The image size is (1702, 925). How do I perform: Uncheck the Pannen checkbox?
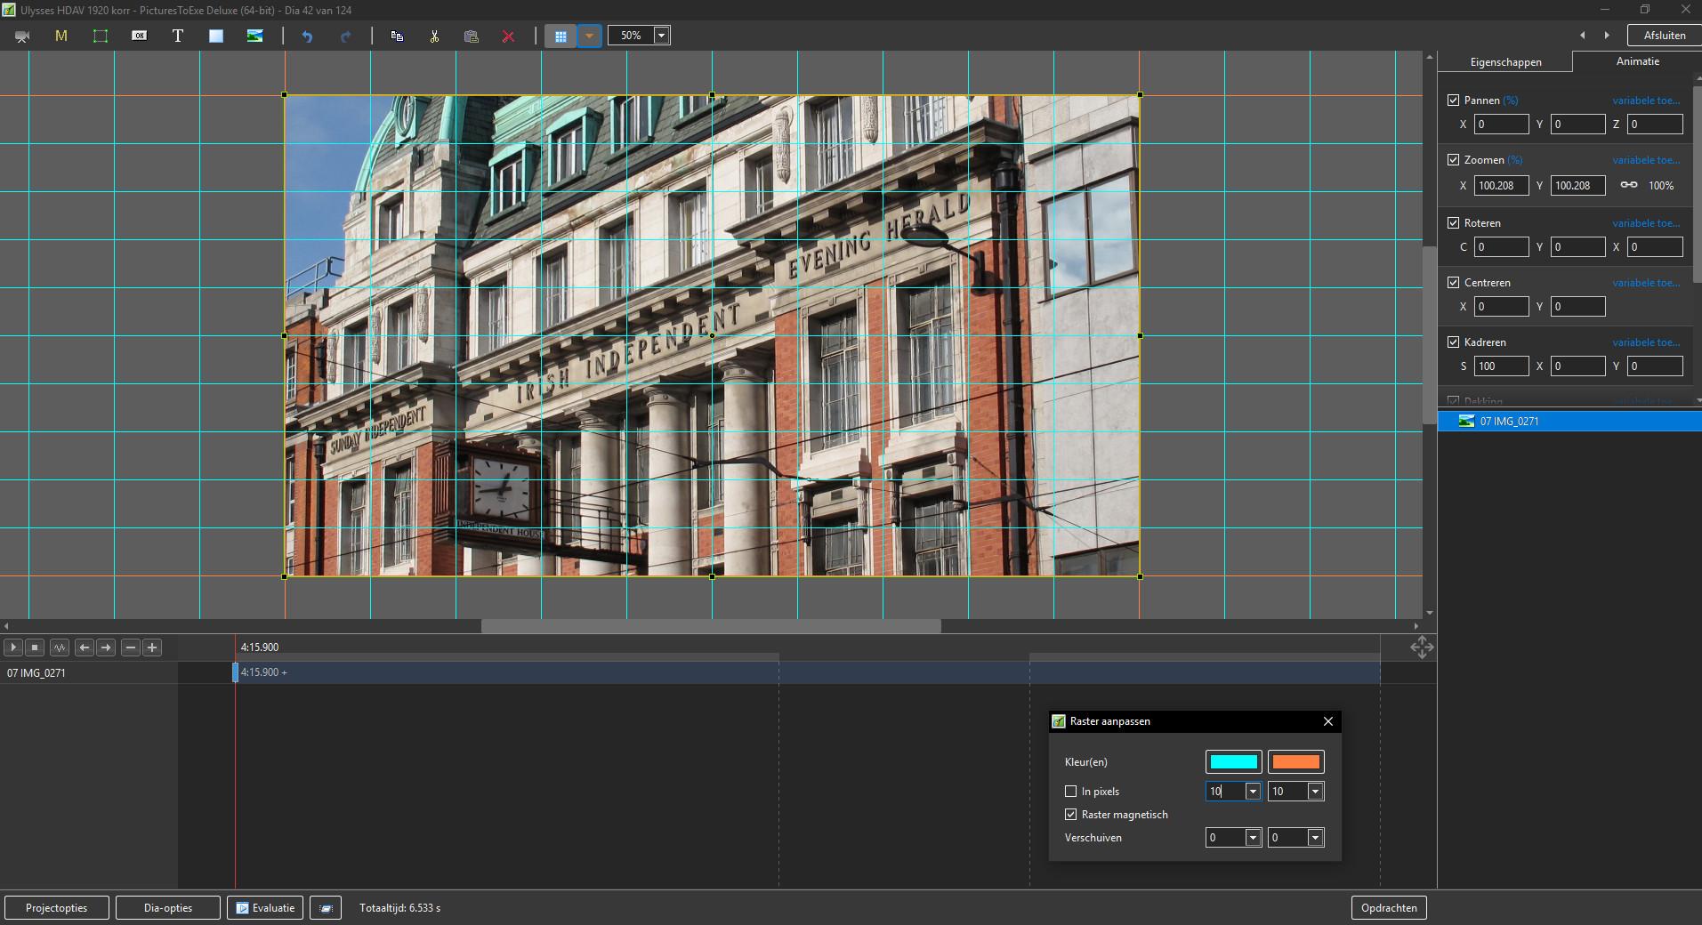click(1453, 101)
